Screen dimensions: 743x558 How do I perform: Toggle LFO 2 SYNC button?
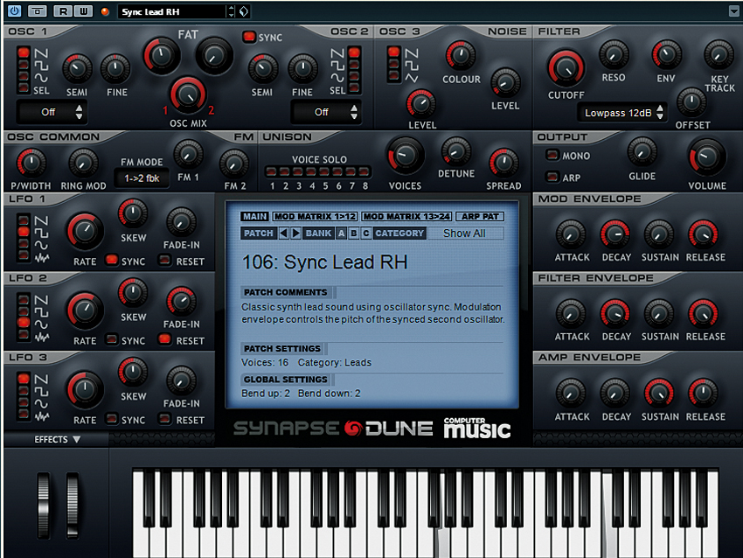(x=112, y=339)
